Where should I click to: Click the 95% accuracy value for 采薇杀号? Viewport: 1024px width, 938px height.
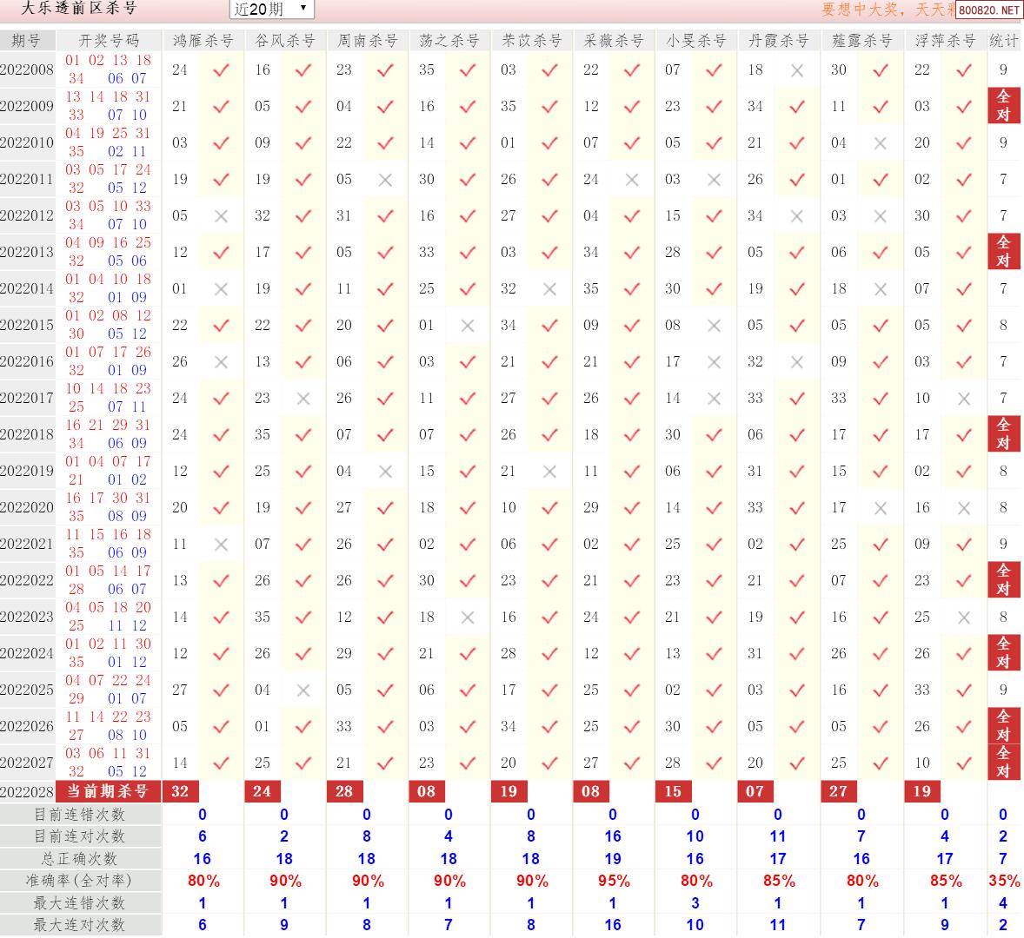(614, 881)
